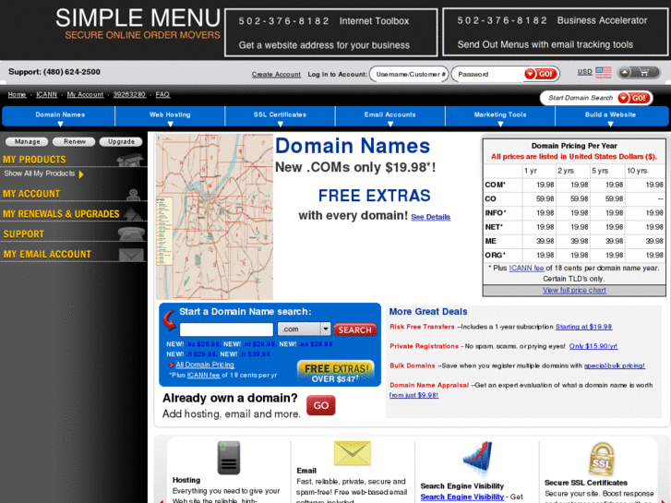Open the .com extension dropdown
Viewport: 671px width, 503px height.
tap(304, 329)
